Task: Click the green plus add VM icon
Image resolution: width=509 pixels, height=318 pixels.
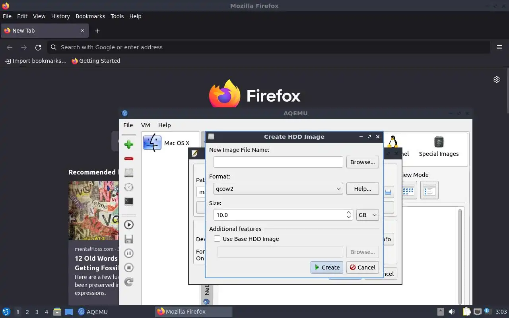Action: 128,144
